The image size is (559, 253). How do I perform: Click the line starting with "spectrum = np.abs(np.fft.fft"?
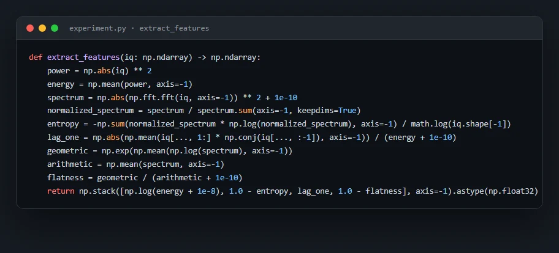[x=172, y=98]
